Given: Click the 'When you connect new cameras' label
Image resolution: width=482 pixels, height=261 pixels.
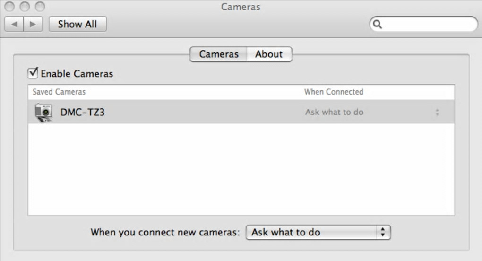Looking at the screenshot, I should tap(165, 232).
